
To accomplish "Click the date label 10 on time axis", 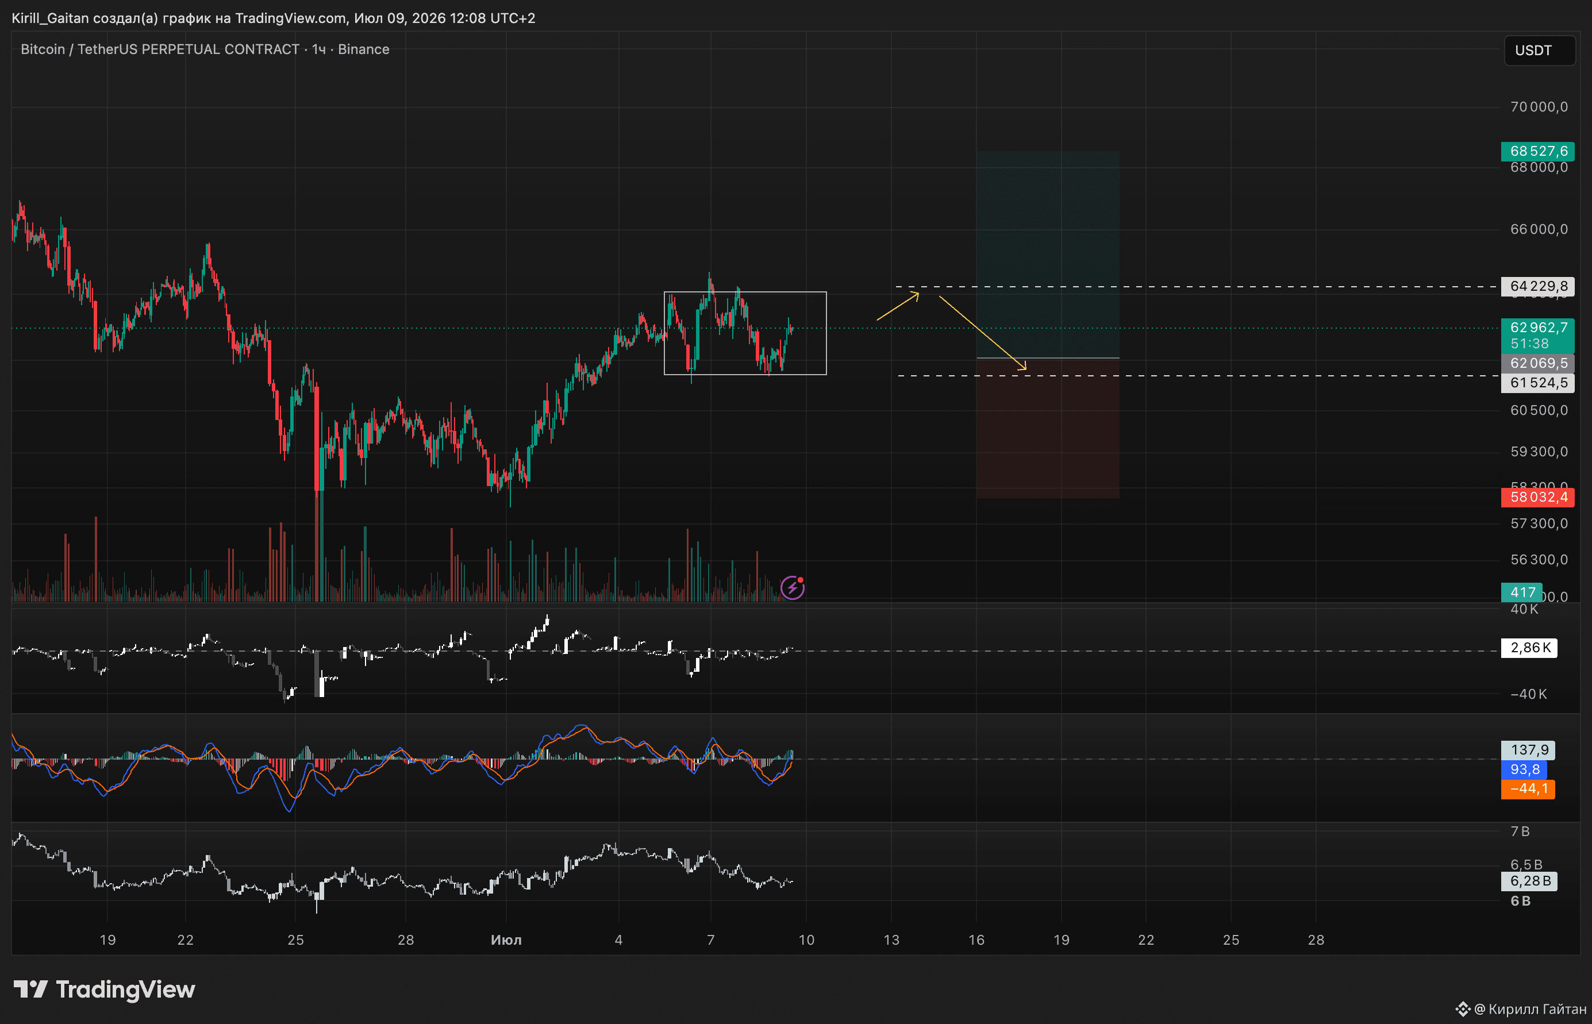I will click(x=806, y=940).
